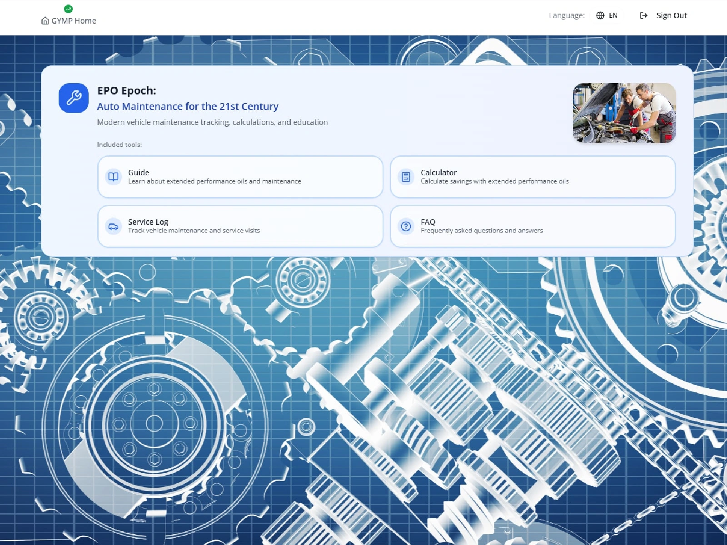Image resolution: width=727 pixels, height=545 pixels.
Task: Open the Calculator tool card
Action: [533, 177]
